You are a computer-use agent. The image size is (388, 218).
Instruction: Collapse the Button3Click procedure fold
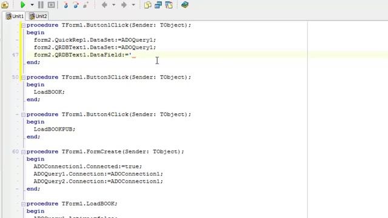[x=23, y=78]
